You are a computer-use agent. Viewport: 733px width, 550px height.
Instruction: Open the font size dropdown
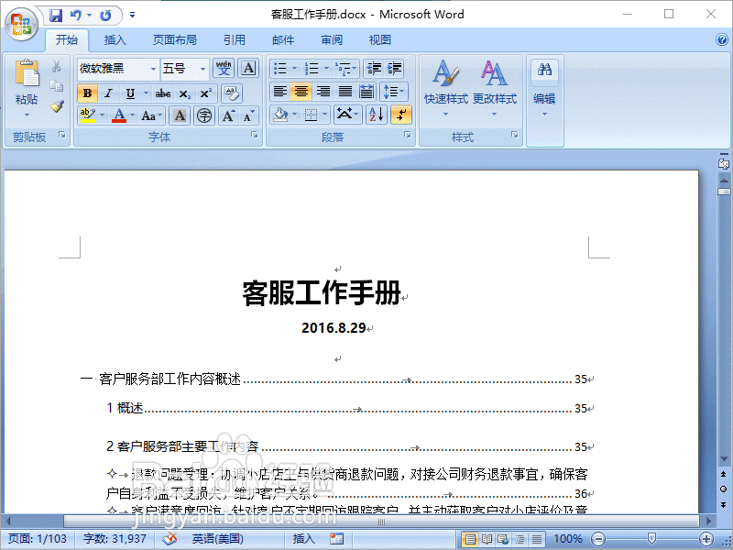[201, 69]
